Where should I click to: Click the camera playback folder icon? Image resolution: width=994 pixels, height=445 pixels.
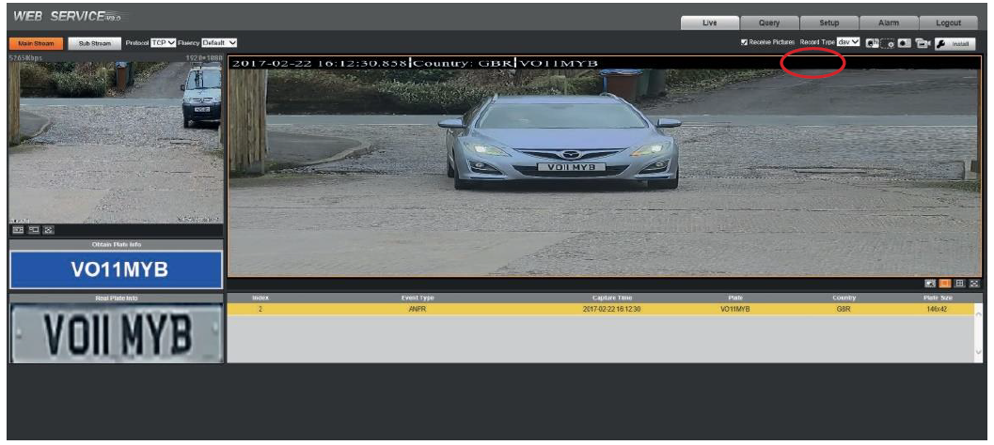pos(923,43)
